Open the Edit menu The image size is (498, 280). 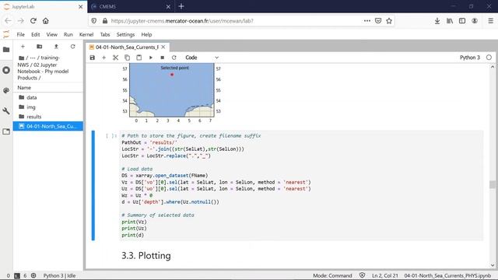36,34
